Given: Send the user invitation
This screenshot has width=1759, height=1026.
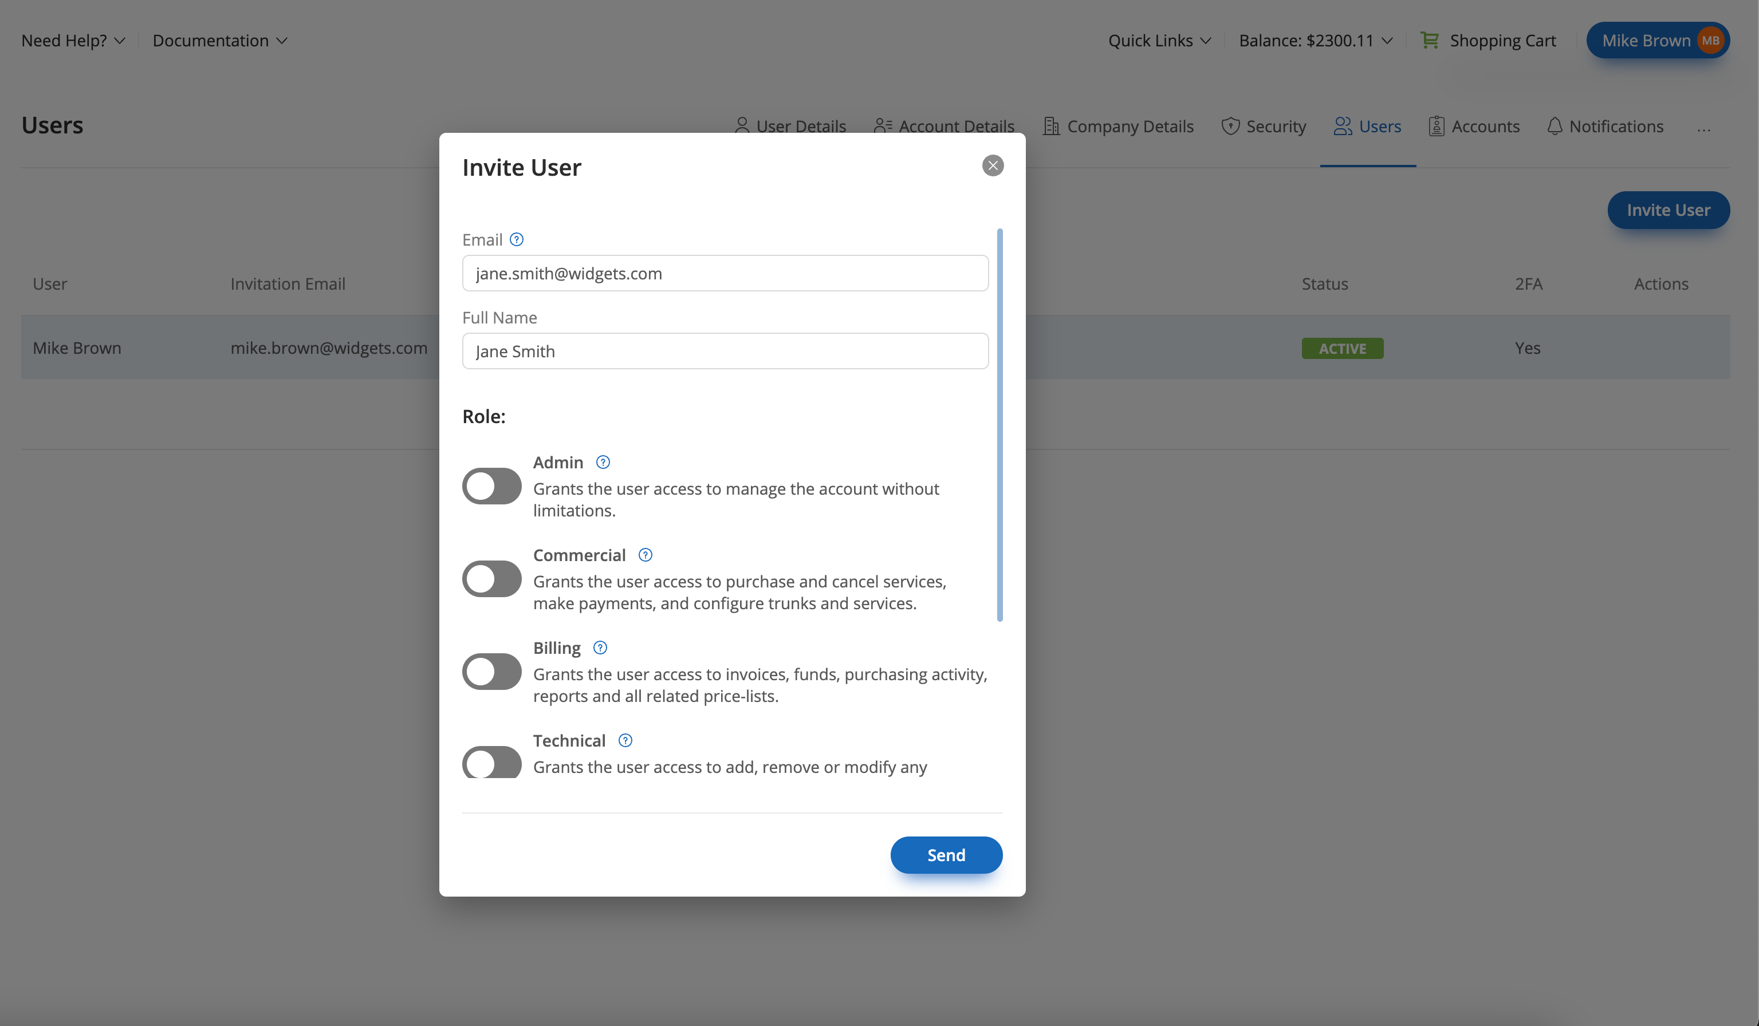Looking at the screenshot, I should point(946,854).
